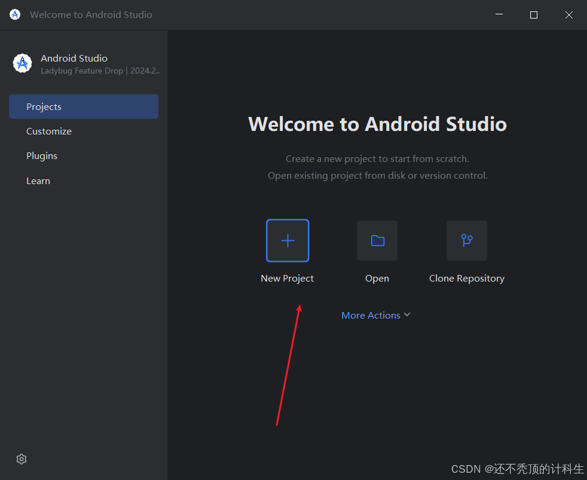Click 'Open existing project from disk' text
The height and width of the screenshot is (480, 587).
[377, 176]
